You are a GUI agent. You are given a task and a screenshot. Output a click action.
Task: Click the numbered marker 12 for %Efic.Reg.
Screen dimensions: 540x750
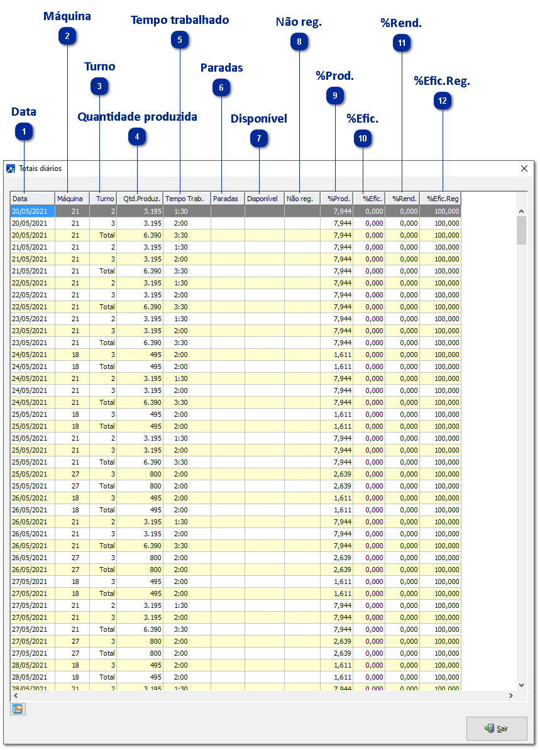click(x=443, y=101)
